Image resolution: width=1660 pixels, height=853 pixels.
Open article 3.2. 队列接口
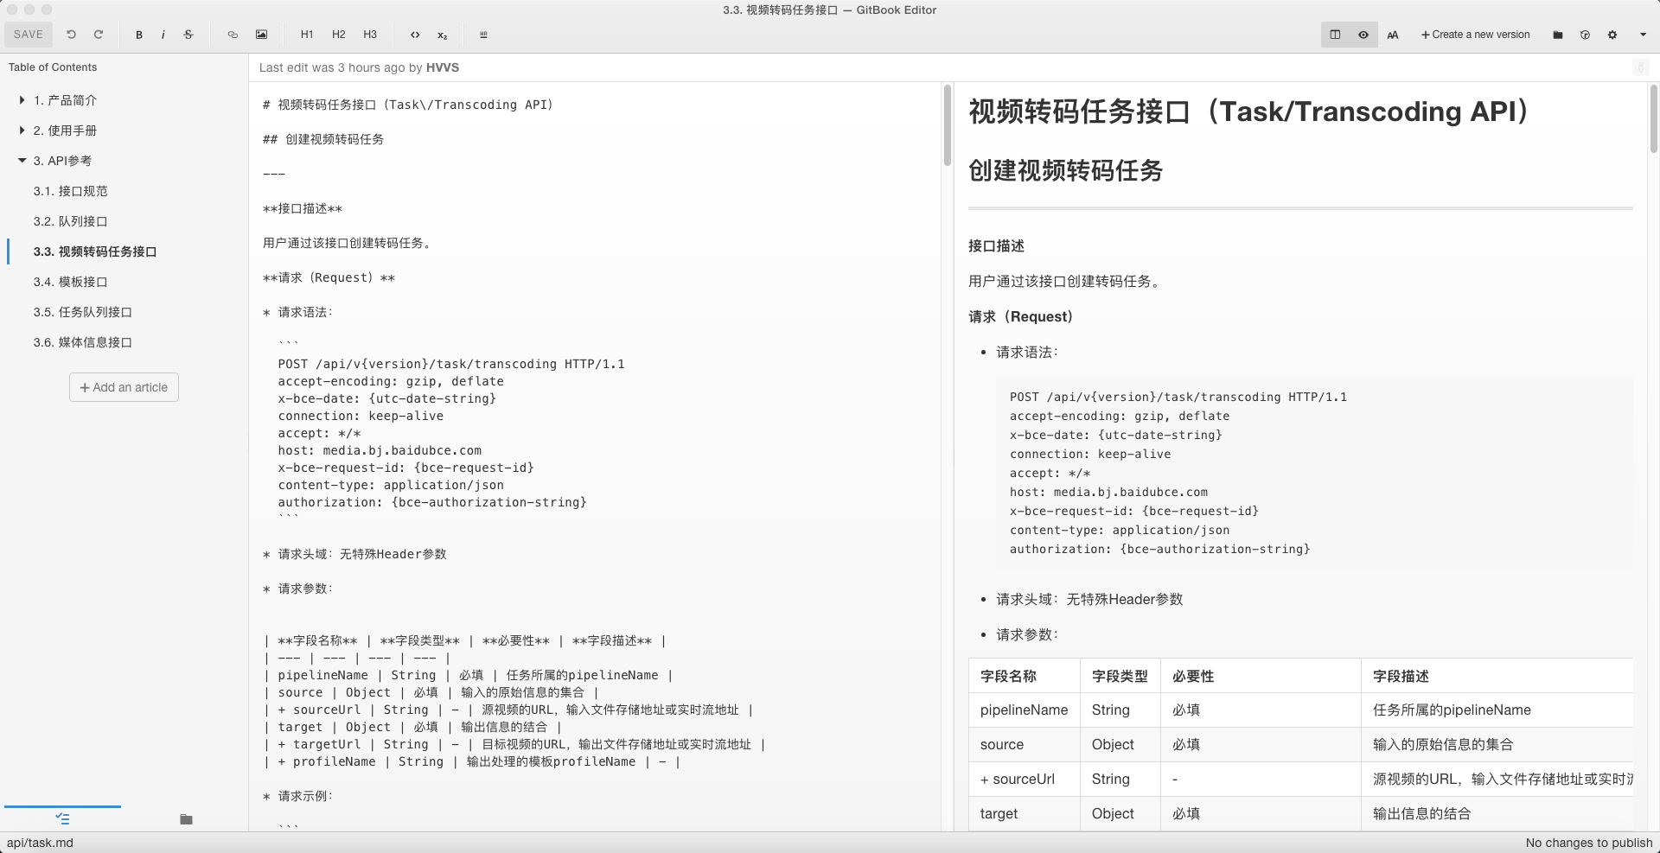pos(71,221)
